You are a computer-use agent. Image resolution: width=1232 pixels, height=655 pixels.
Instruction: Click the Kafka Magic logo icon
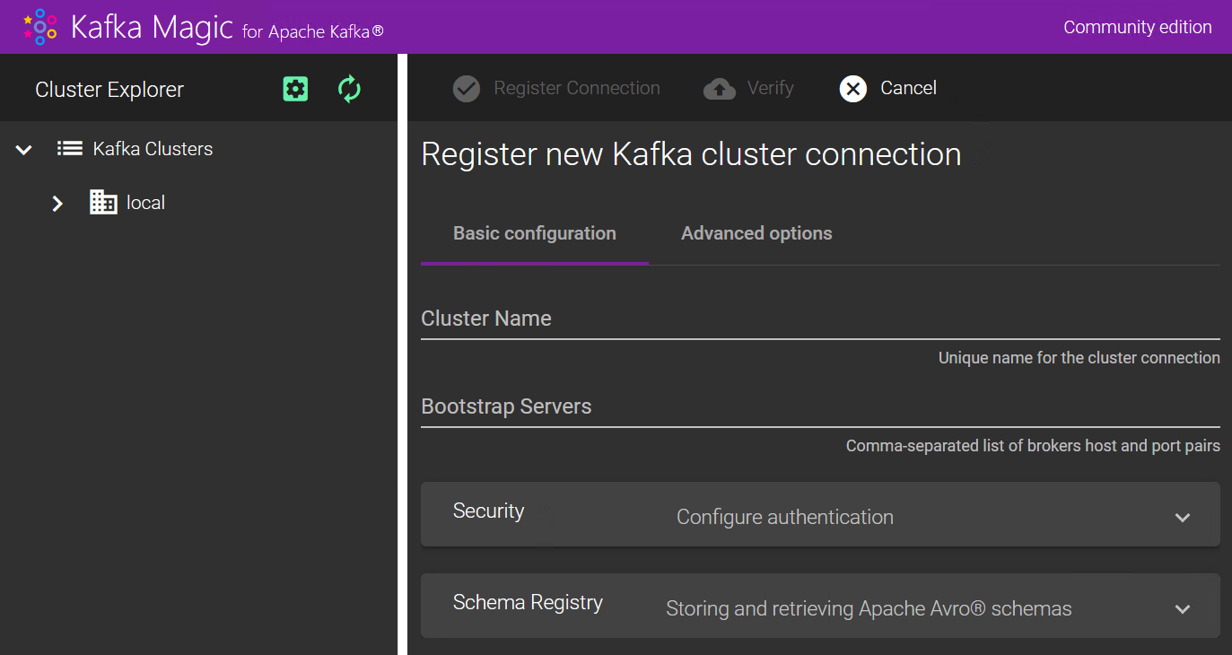coord(40,27)
